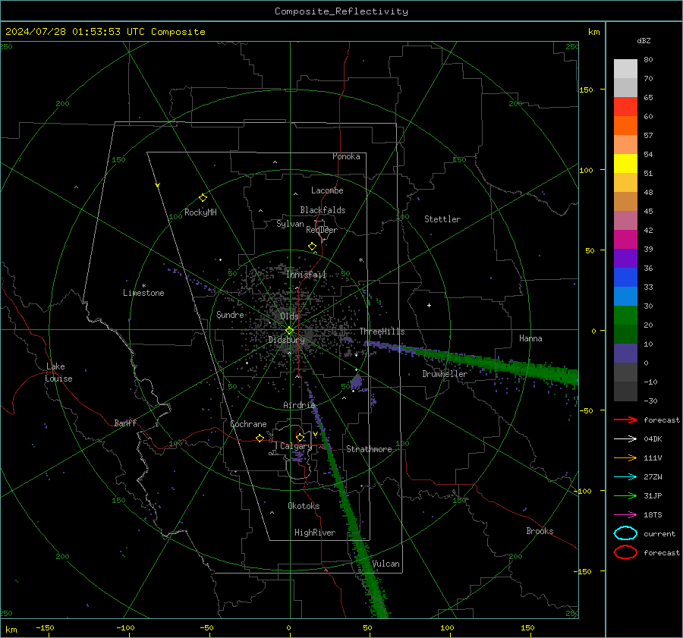The image size is (683, 638).
Task: Click the 51 dBZ yellow color swatch
Action: (625, 163)
